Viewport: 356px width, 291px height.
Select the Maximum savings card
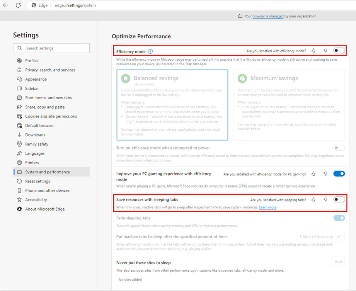click(x=289, y=105)
